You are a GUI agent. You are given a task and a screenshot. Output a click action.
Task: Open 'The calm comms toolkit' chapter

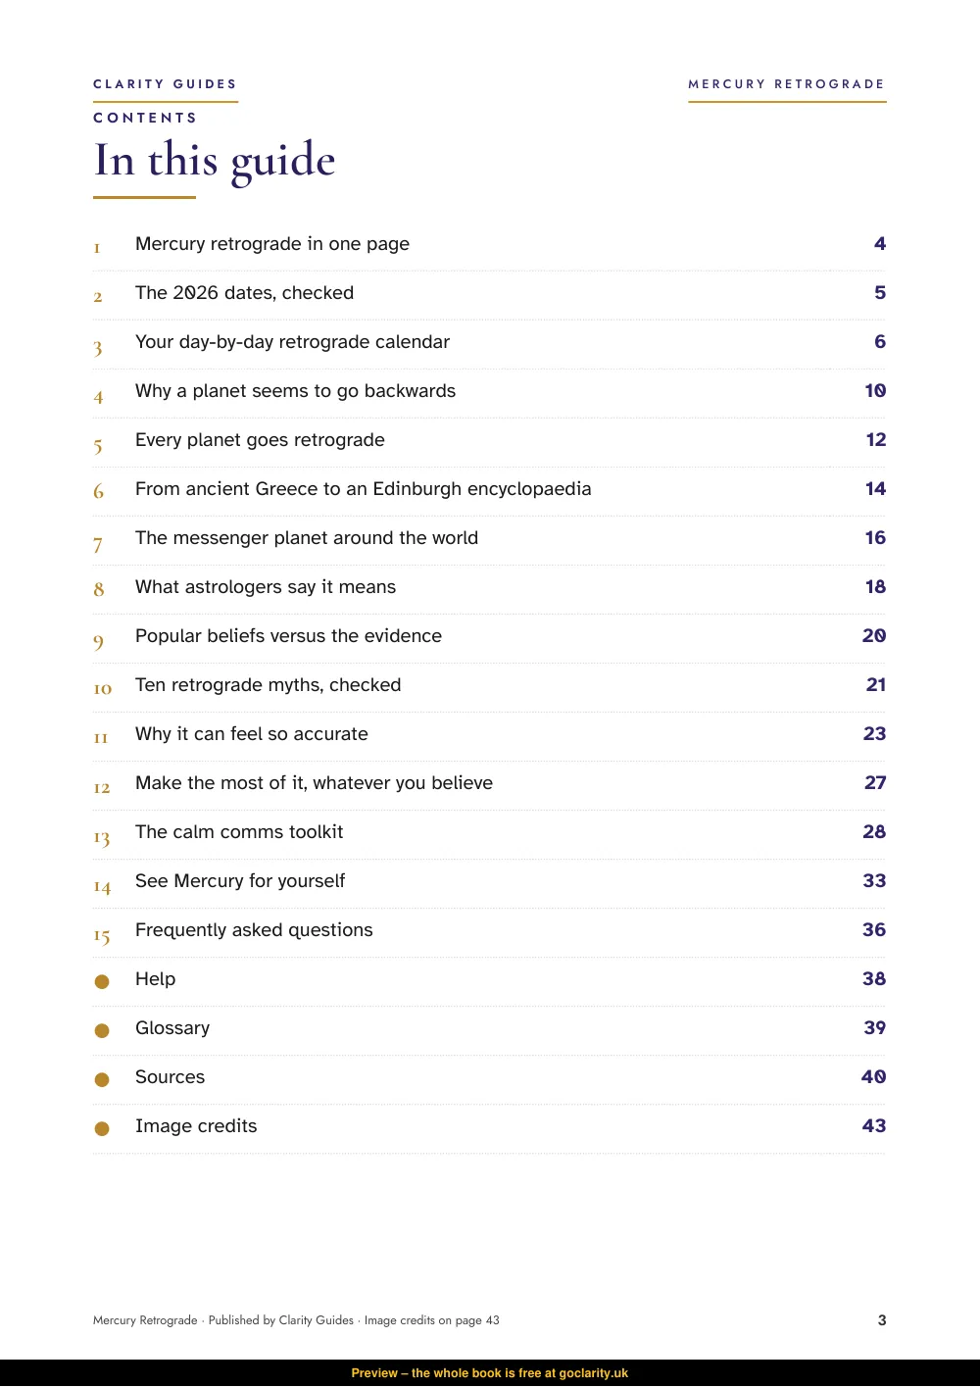[239, 832]
